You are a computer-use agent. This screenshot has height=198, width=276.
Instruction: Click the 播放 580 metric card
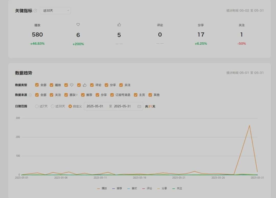point(37,34)
